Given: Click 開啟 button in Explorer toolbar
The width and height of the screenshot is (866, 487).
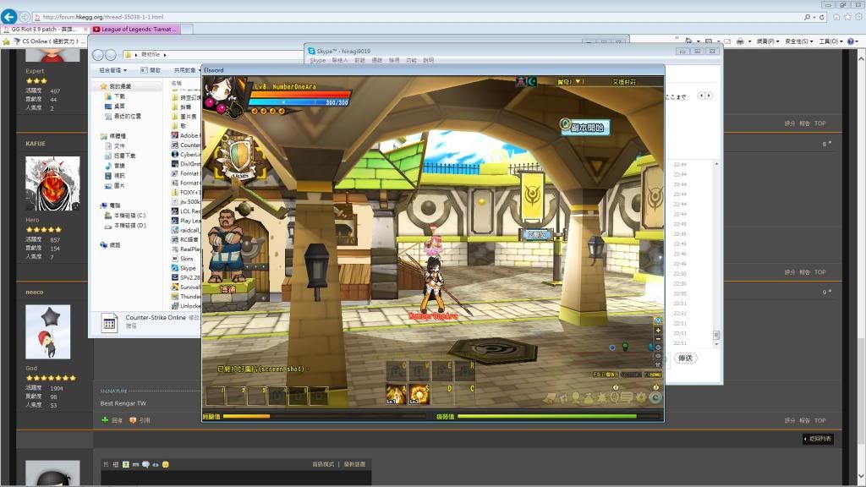Looking at the screenshot, I should pyautogui.click(x=151, y=70).
